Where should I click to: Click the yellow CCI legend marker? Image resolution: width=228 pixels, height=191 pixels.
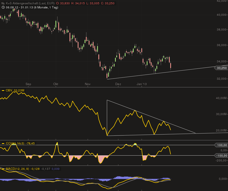[x=3, y=144]
